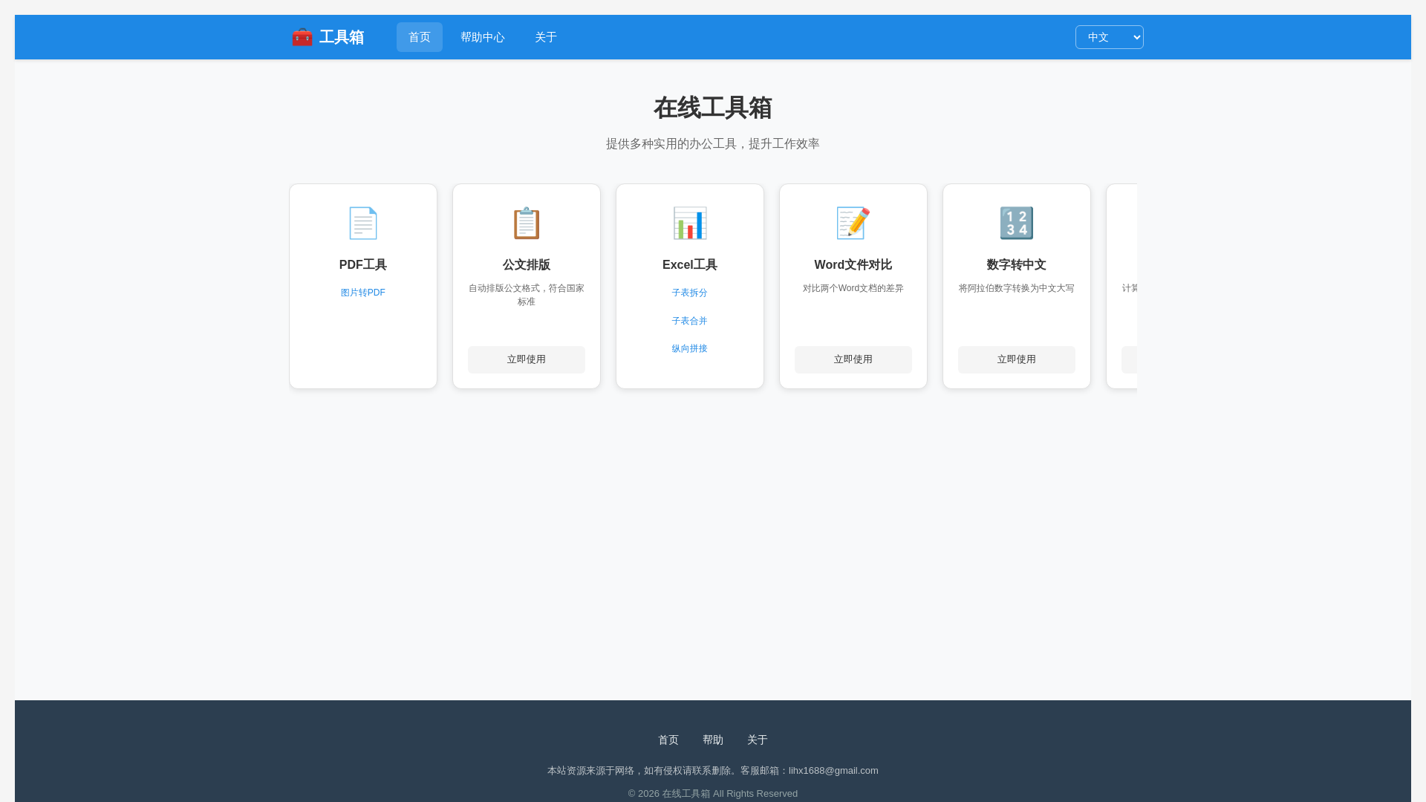
Task: Click the Excel工具 card title
Action: coord(690,265)
